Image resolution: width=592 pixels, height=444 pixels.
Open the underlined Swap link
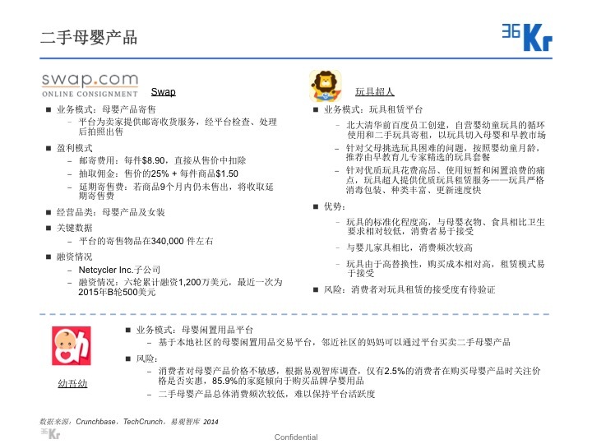click(x=163, y=92)
